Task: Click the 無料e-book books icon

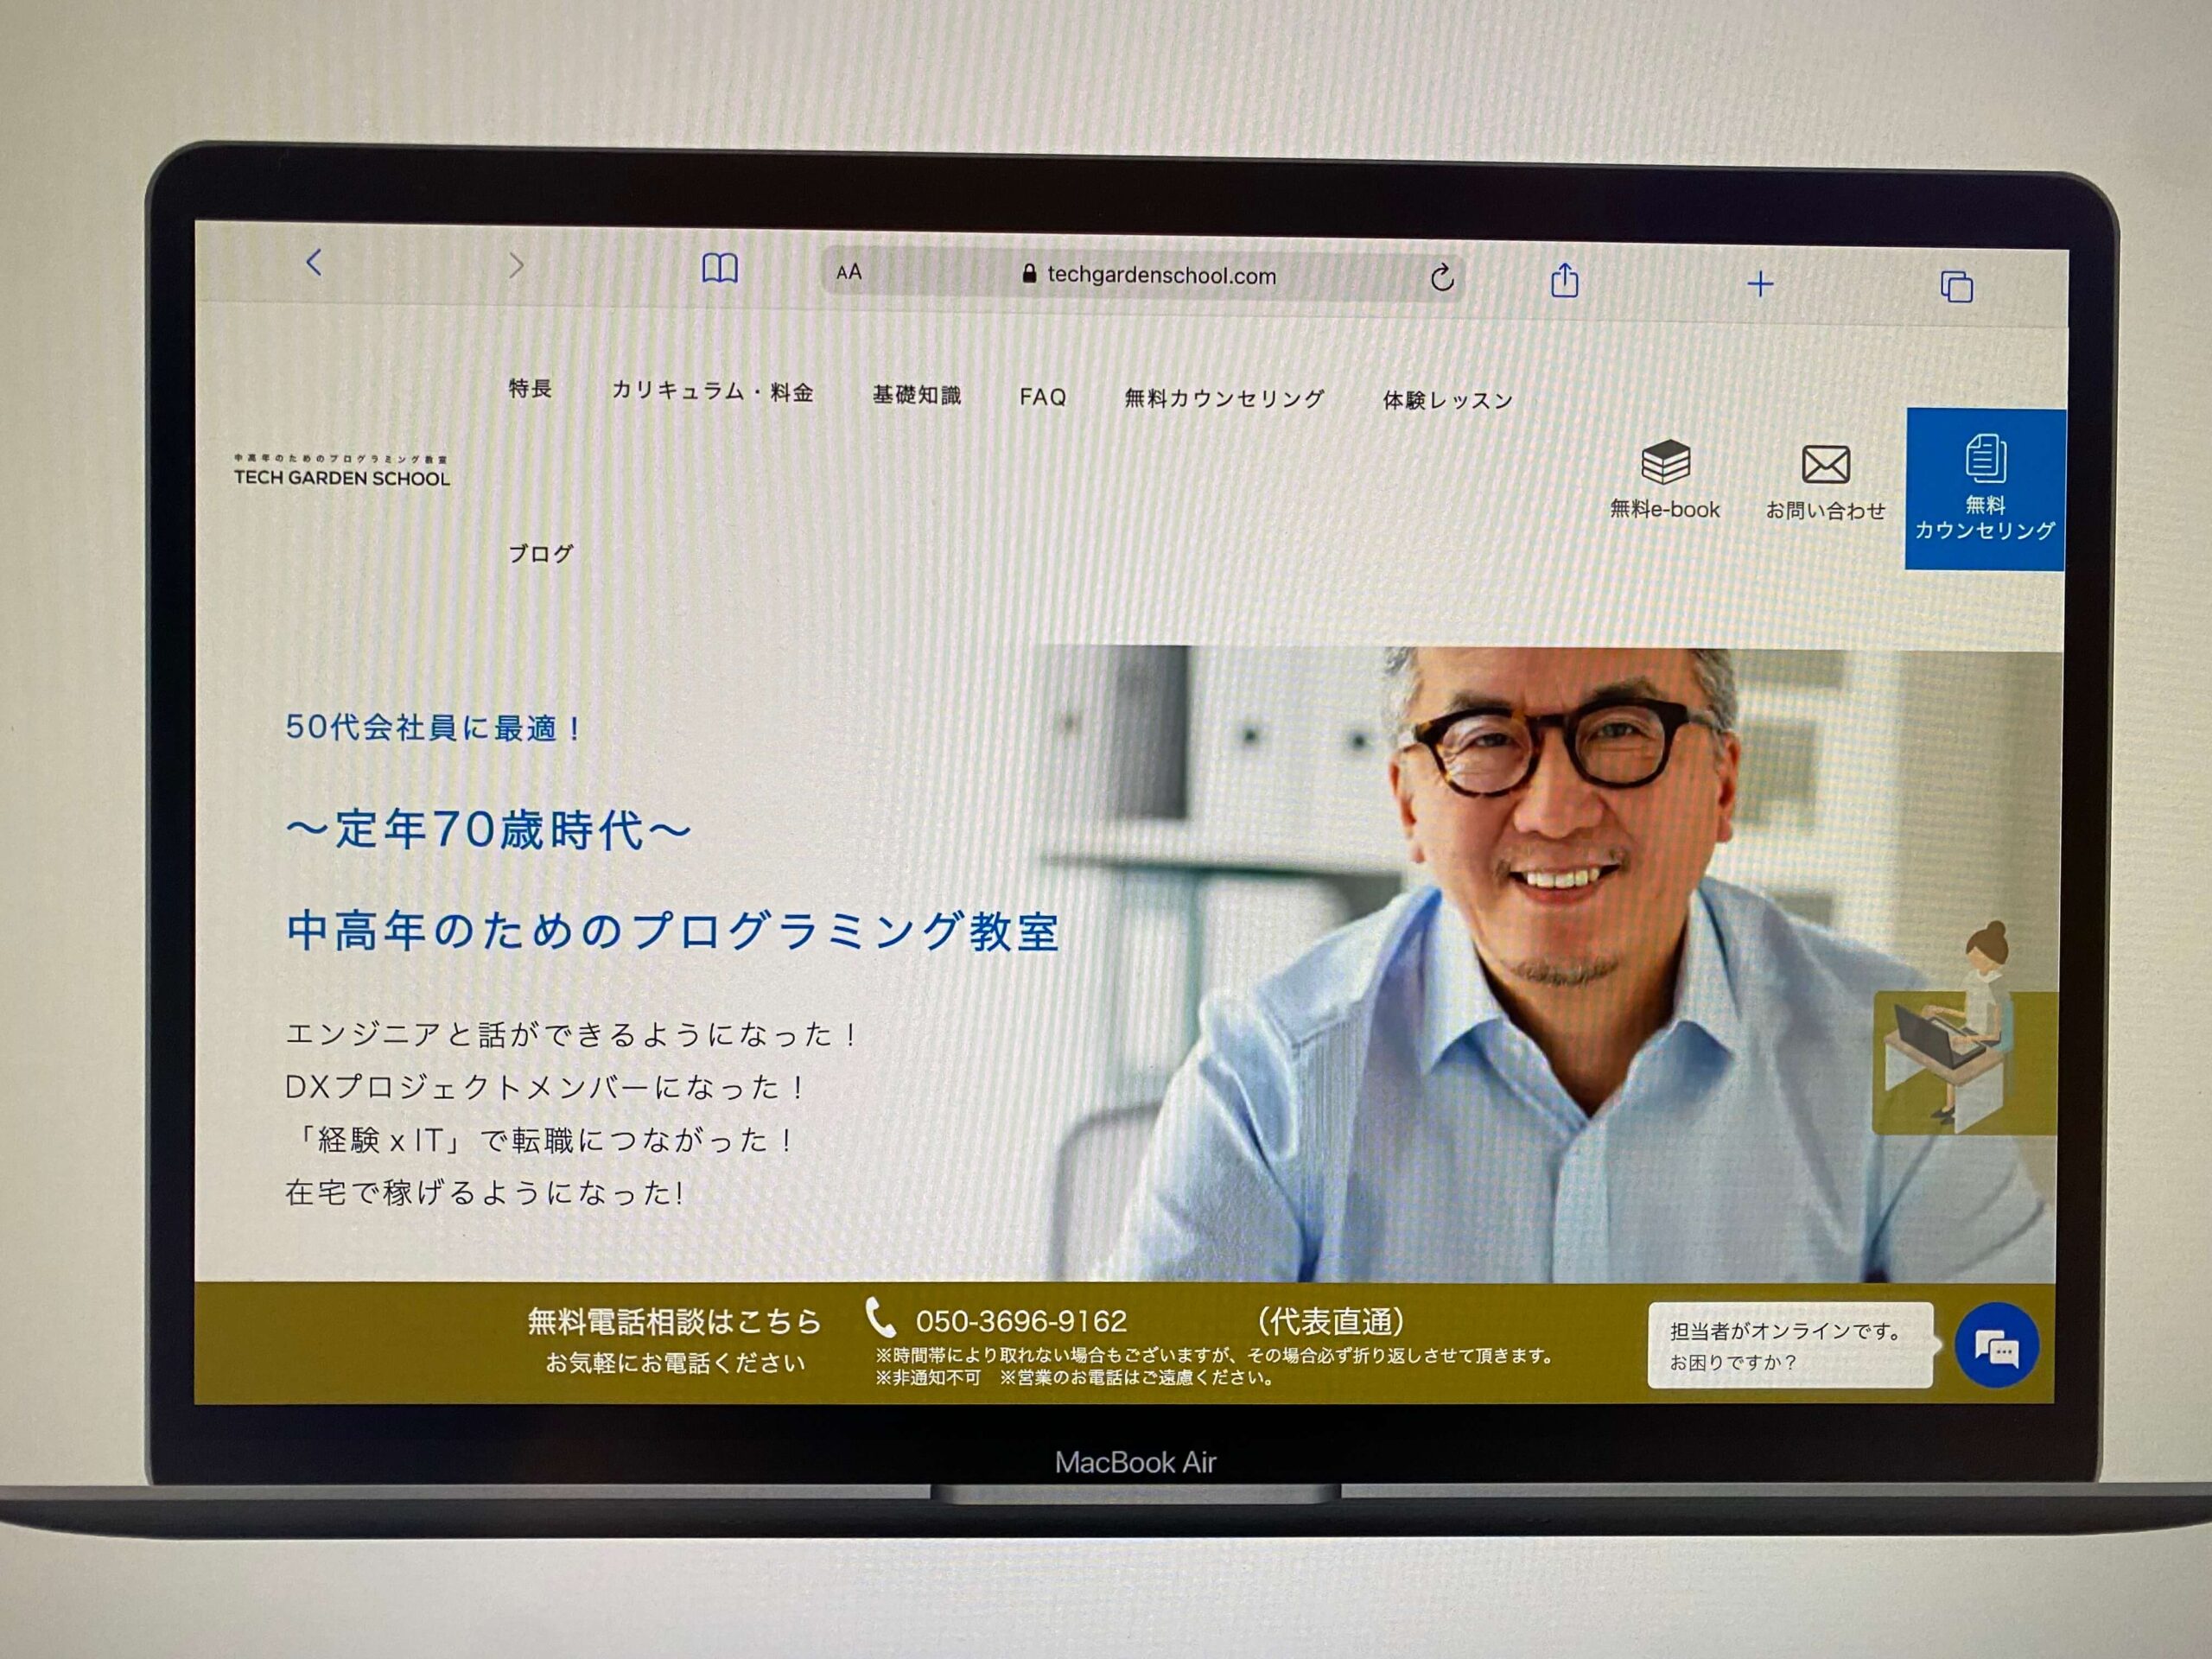Action: [x=1665, y=463]
